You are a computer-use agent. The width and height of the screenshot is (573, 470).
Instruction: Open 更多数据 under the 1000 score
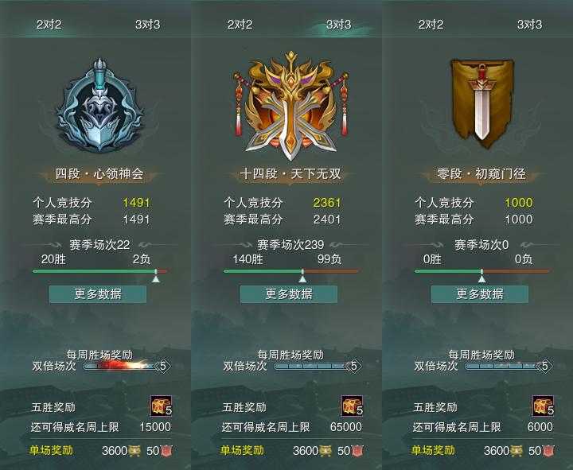coord(480,294)
